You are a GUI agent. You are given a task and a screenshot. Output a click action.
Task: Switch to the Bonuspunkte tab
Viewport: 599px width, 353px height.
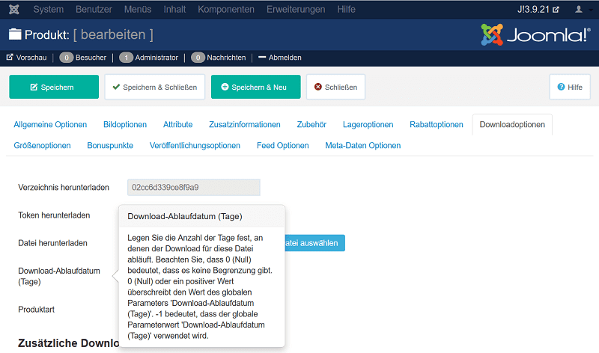tap(110, 145)
